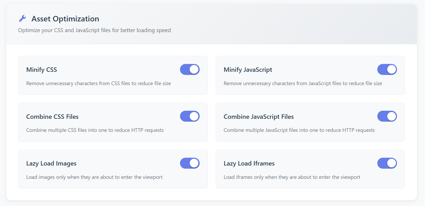Viewport: 425px width, 206px height.
Task: Select the Combine CSS Files label
Action: (x=52, y=117)
